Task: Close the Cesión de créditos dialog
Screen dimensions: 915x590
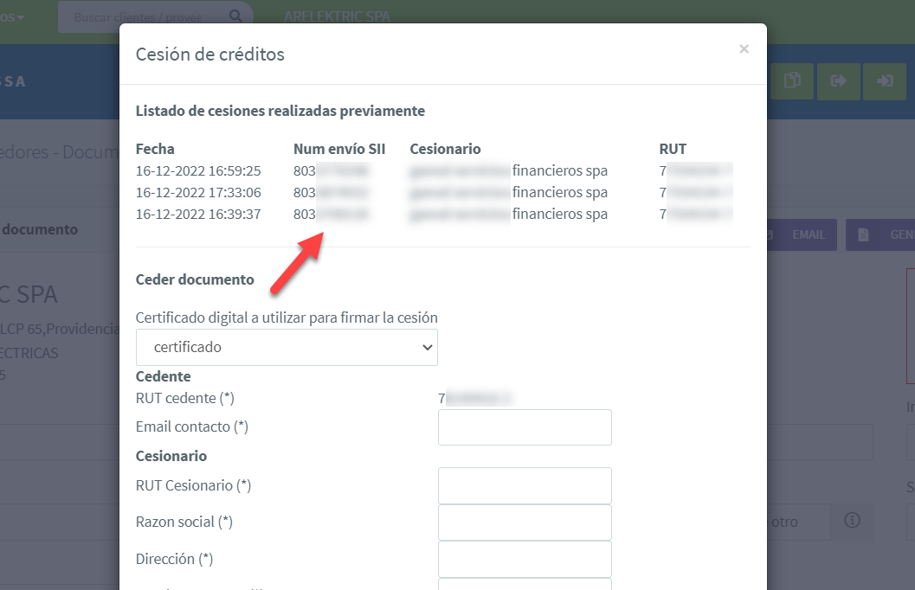Action: tap(744, 49)
